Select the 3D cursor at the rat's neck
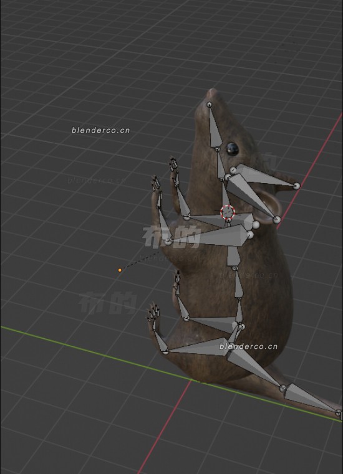This screenshot has width=343, height=474. coord(228,212)
